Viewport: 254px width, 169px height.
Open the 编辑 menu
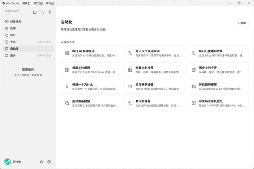click(x=26, y=3)
